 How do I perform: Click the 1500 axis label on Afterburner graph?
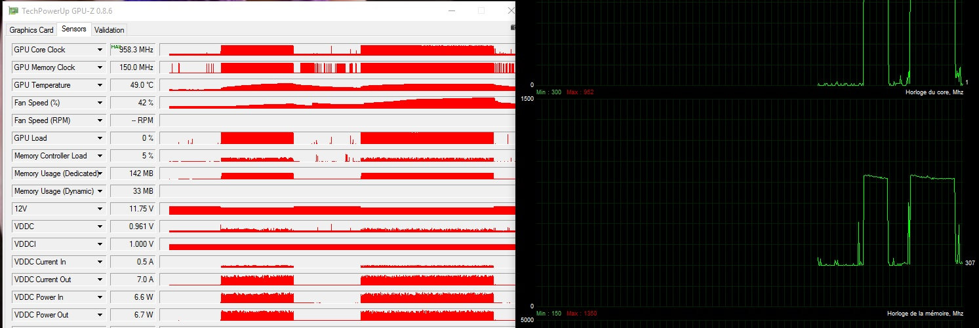529,99
